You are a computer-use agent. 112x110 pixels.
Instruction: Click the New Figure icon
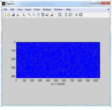coord(4,15)
